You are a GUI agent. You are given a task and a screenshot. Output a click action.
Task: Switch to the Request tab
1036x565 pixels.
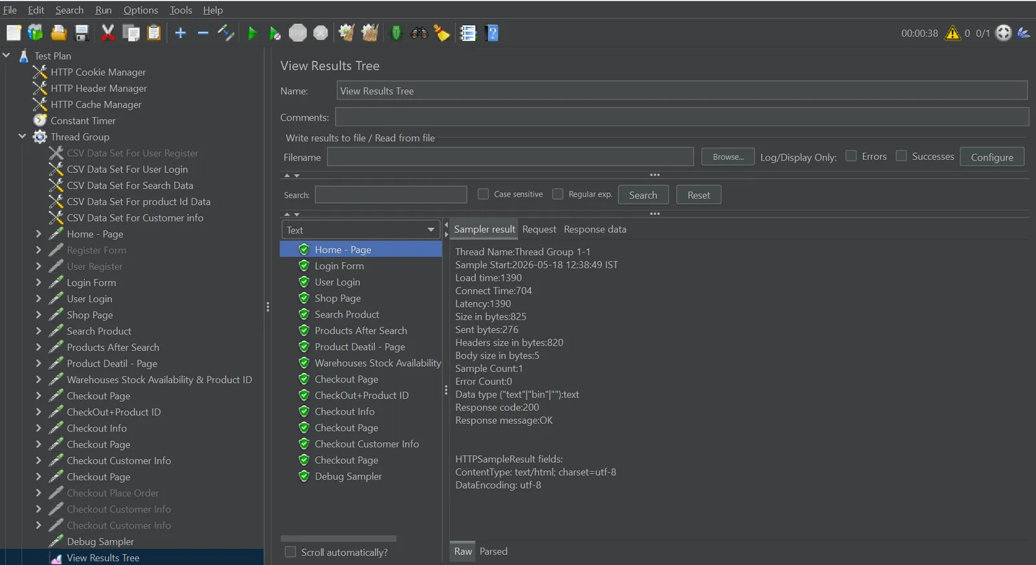(x=539, y=229)
